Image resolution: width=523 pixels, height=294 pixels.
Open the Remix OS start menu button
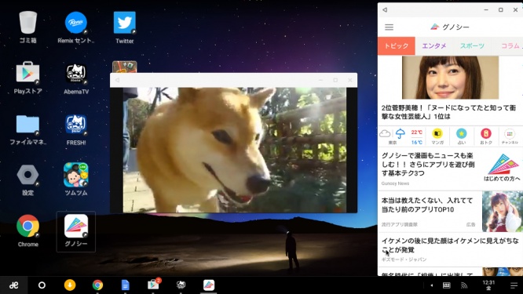[13, 285]
